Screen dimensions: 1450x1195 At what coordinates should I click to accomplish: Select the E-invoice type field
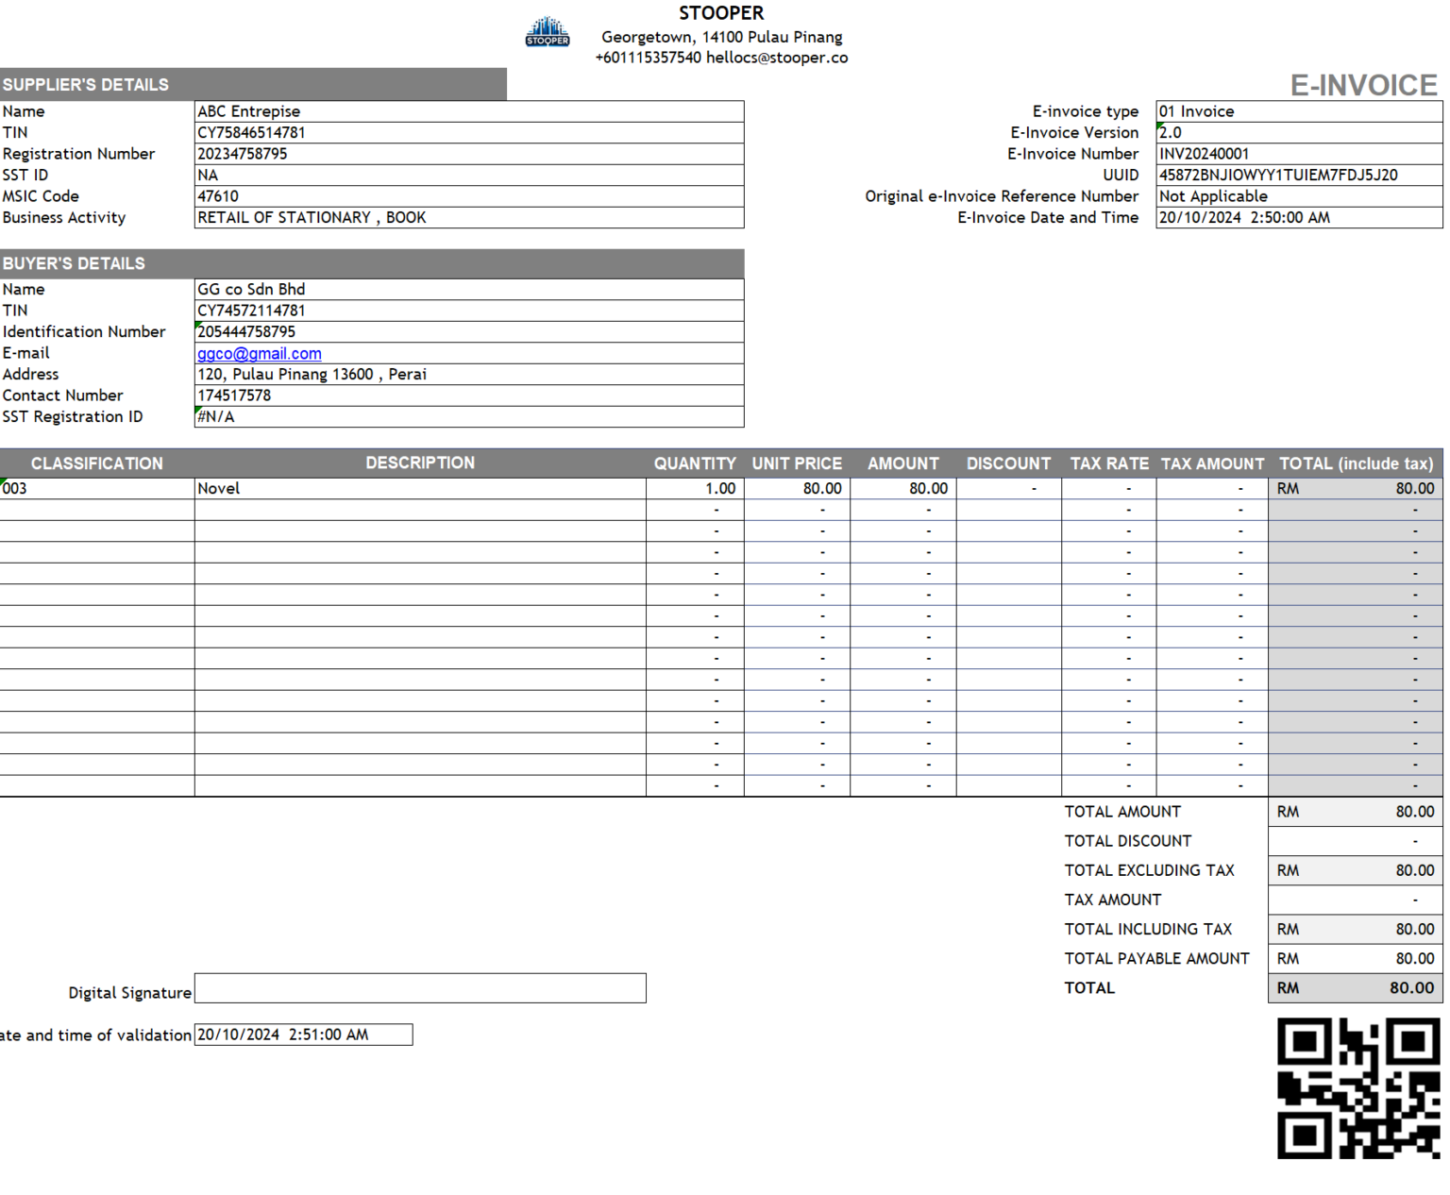pos(1298,111)
